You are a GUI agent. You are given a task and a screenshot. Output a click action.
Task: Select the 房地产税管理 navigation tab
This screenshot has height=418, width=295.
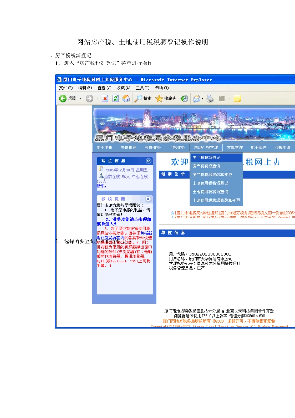coord(206,147)
